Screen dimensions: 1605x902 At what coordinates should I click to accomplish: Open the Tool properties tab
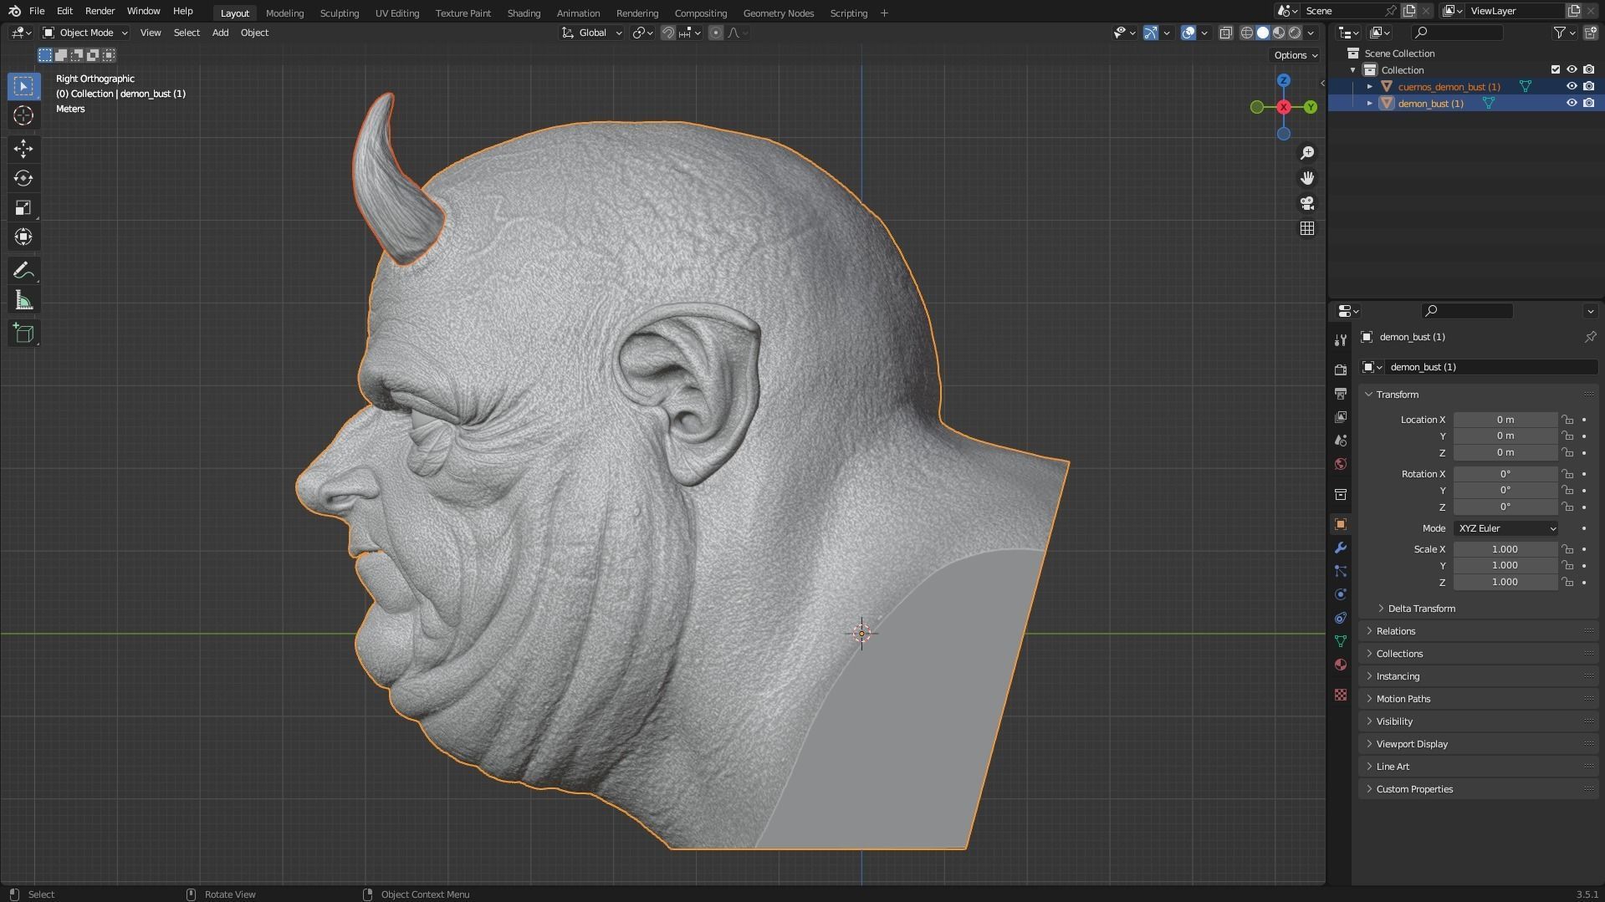point(1341,339)
